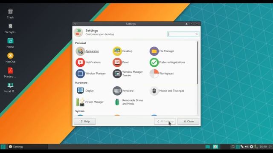The height and width of the screenshot is (153, 273).
Task: Focus the settings search field
Action: (183, 34)
